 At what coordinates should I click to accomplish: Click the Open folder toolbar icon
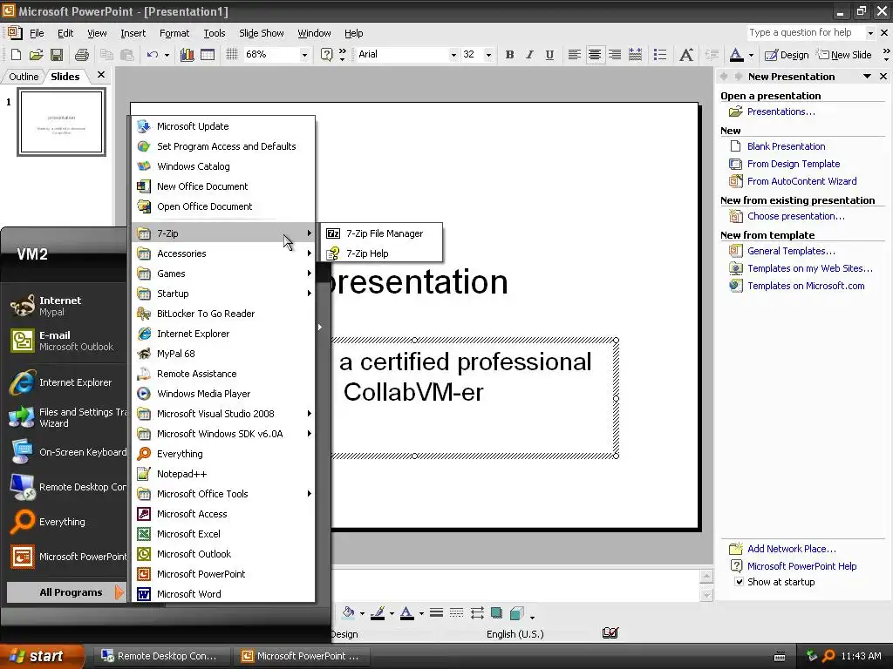pyautogui.click(x=36, y=55)
